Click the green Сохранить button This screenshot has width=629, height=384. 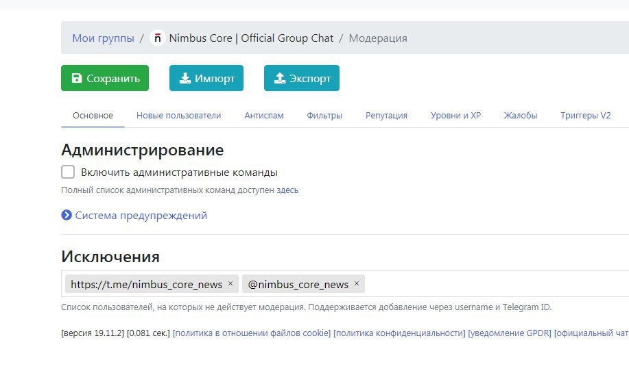tap(105, 78)
